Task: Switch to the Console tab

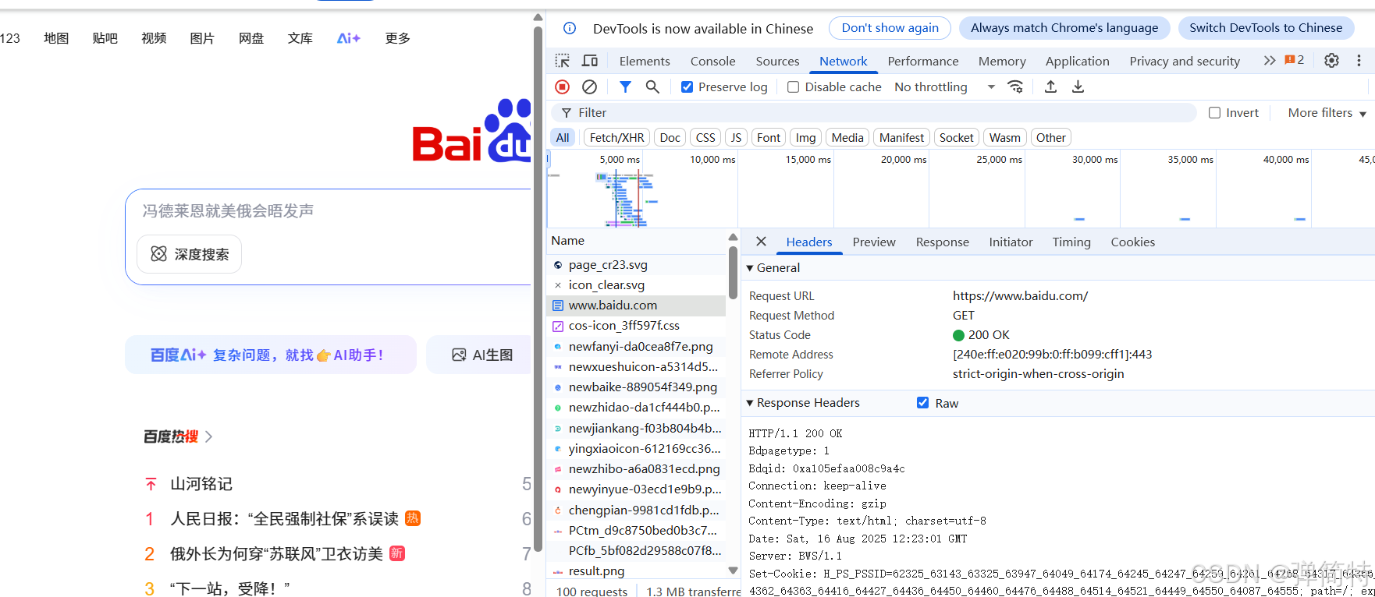Action: tap(712, 61)
